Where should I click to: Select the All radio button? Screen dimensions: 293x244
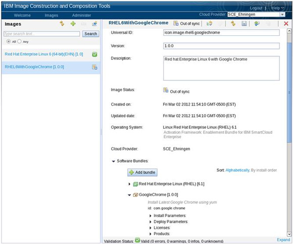point(9,41)
